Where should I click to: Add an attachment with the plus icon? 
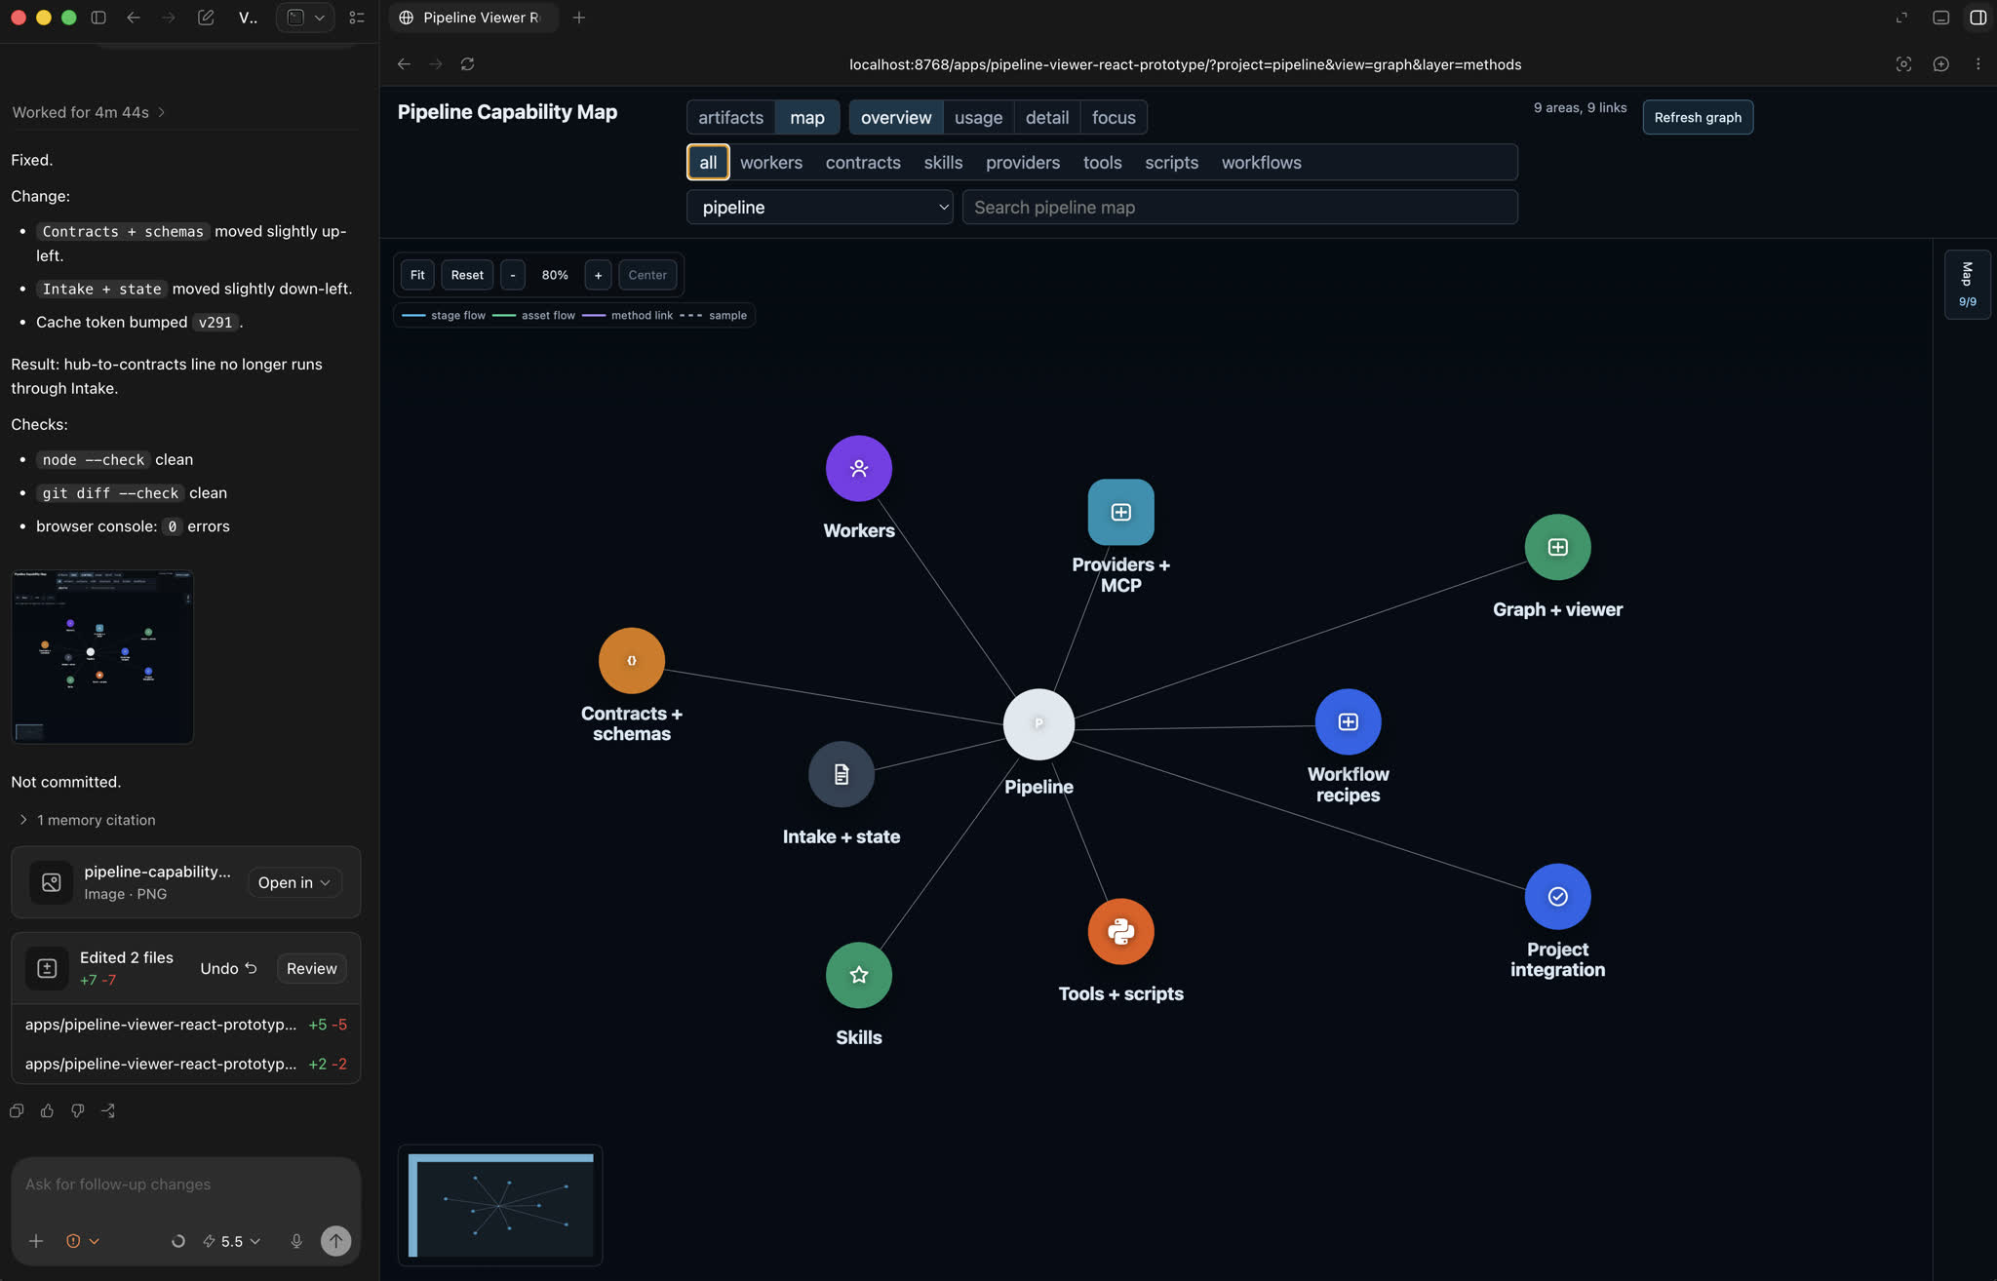[x=36, y=1241]
